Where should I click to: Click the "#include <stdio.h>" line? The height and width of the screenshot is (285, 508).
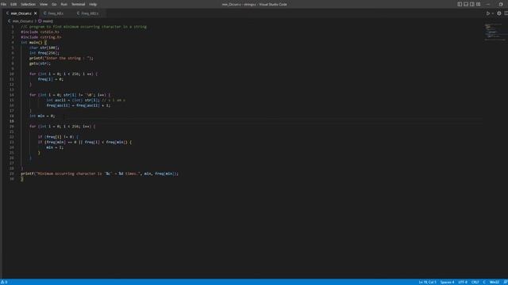click(x=40, y=32)
